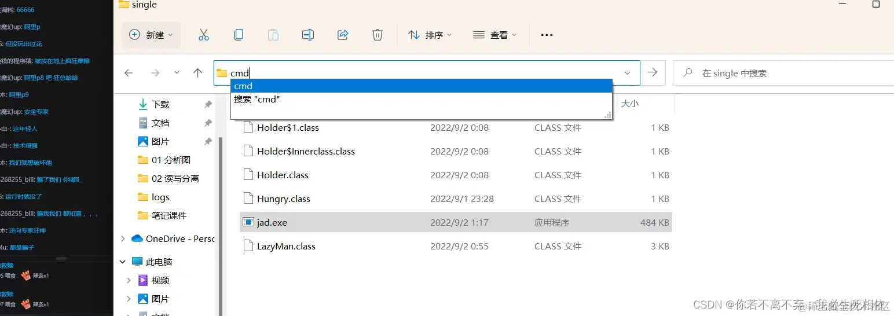Click the Copy icon in toolbar
This screenshot has height=316, width=894.
point(239,35)
